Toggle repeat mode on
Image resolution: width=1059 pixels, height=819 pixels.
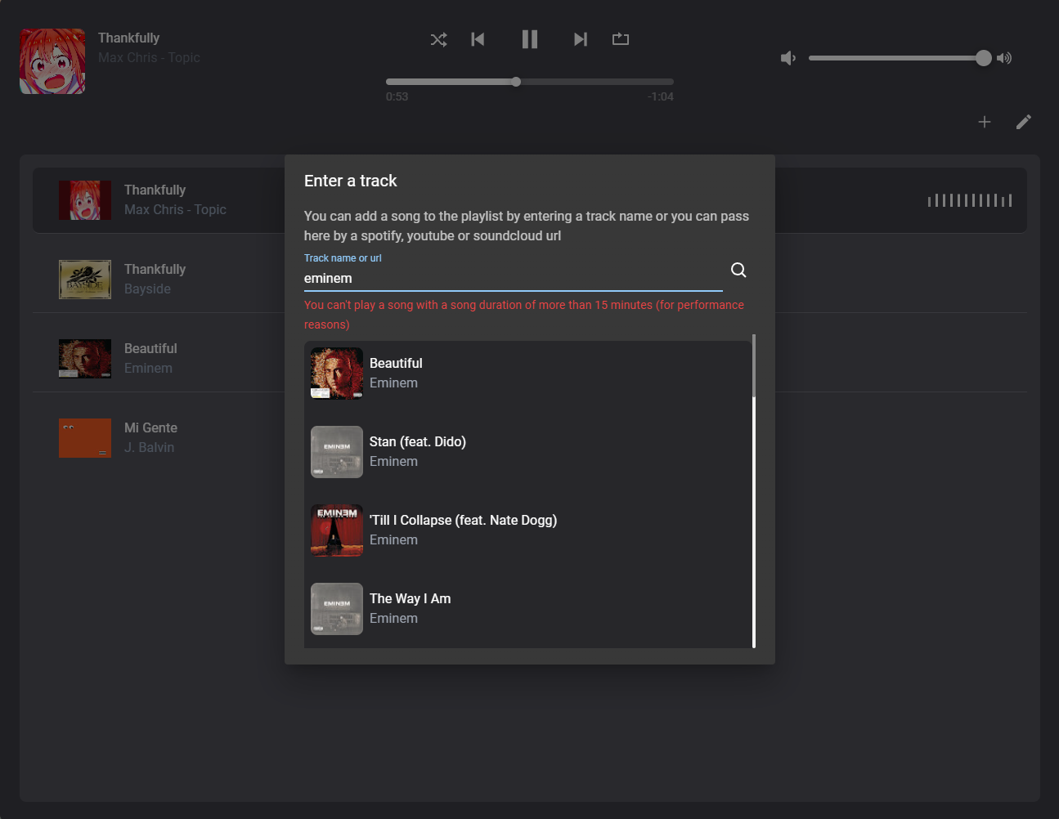(621, 38)
